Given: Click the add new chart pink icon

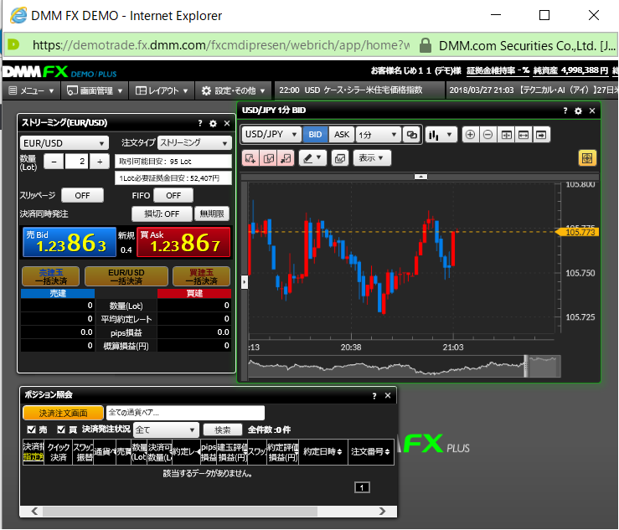Looking at the screenshot, I should pos(250,158).
